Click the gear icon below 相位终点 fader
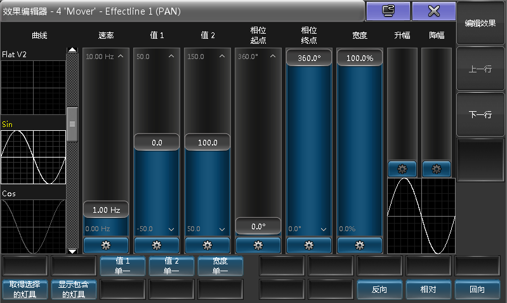 coord(309,245)
